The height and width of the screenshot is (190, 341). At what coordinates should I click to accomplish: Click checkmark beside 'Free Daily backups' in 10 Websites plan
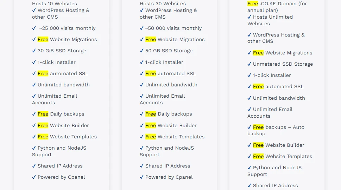pyautogui.click(x=34, y=114)
